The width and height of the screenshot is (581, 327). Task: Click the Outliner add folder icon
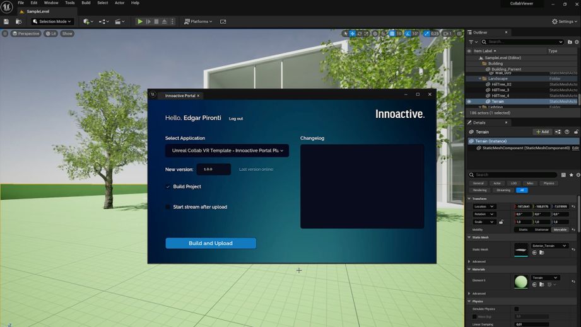tap(570, 42)
